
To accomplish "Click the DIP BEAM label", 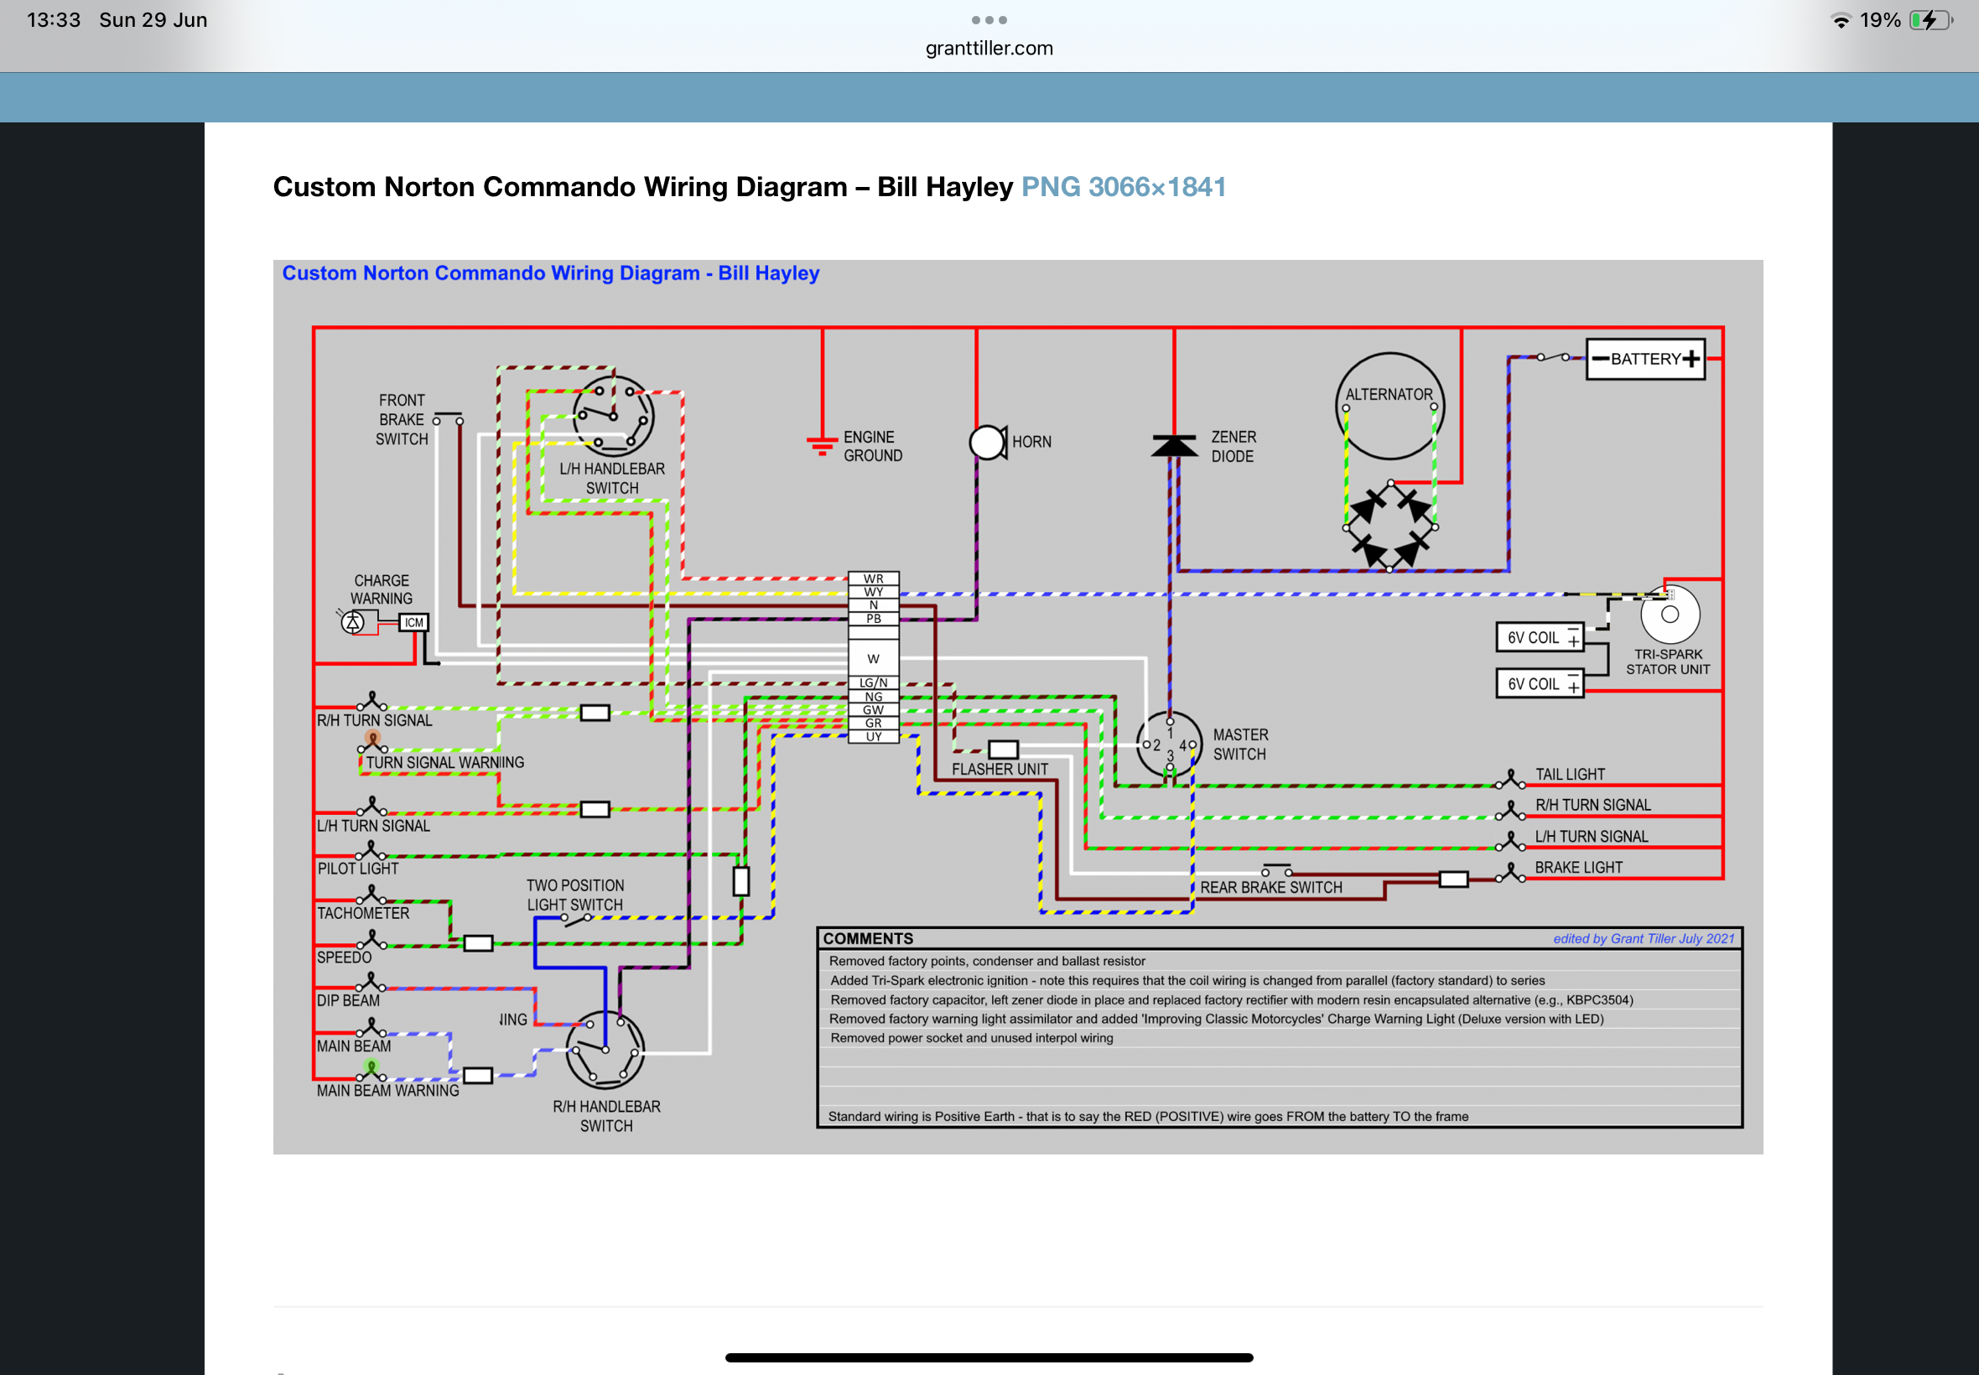I will pyautogui.click(x=348, y=1000).
